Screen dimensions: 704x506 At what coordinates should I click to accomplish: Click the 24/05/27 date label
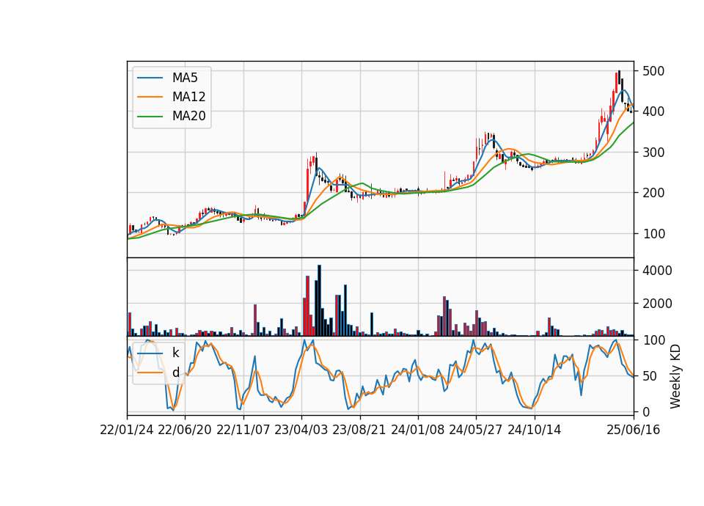pos(476,430)
